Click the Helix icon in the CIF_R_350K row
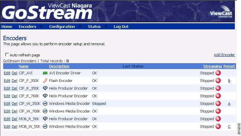The width and height of the screenshot is (241, 136). [x=45, y=88]
